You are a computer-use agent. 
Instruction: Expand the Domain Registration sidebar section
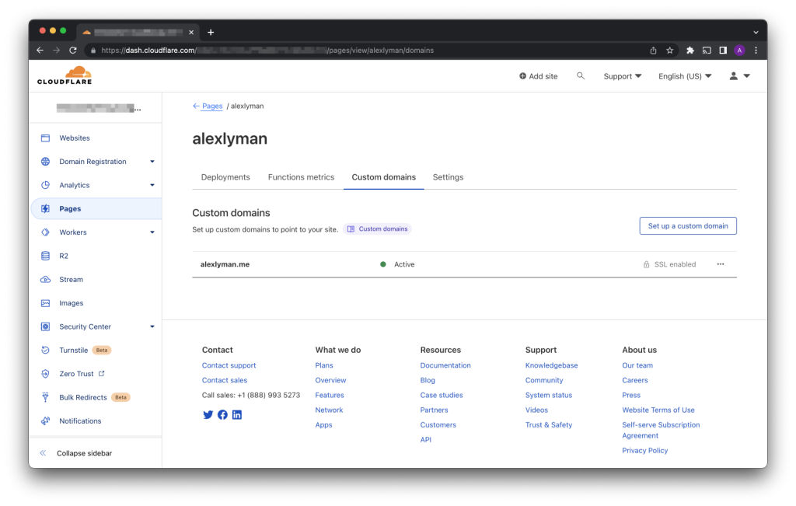pos(152,162)
